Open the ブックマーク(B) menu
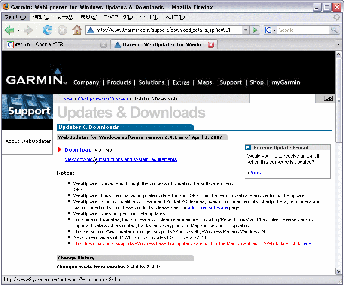This screenshot has width=344, height=286. tap(118, 17)
